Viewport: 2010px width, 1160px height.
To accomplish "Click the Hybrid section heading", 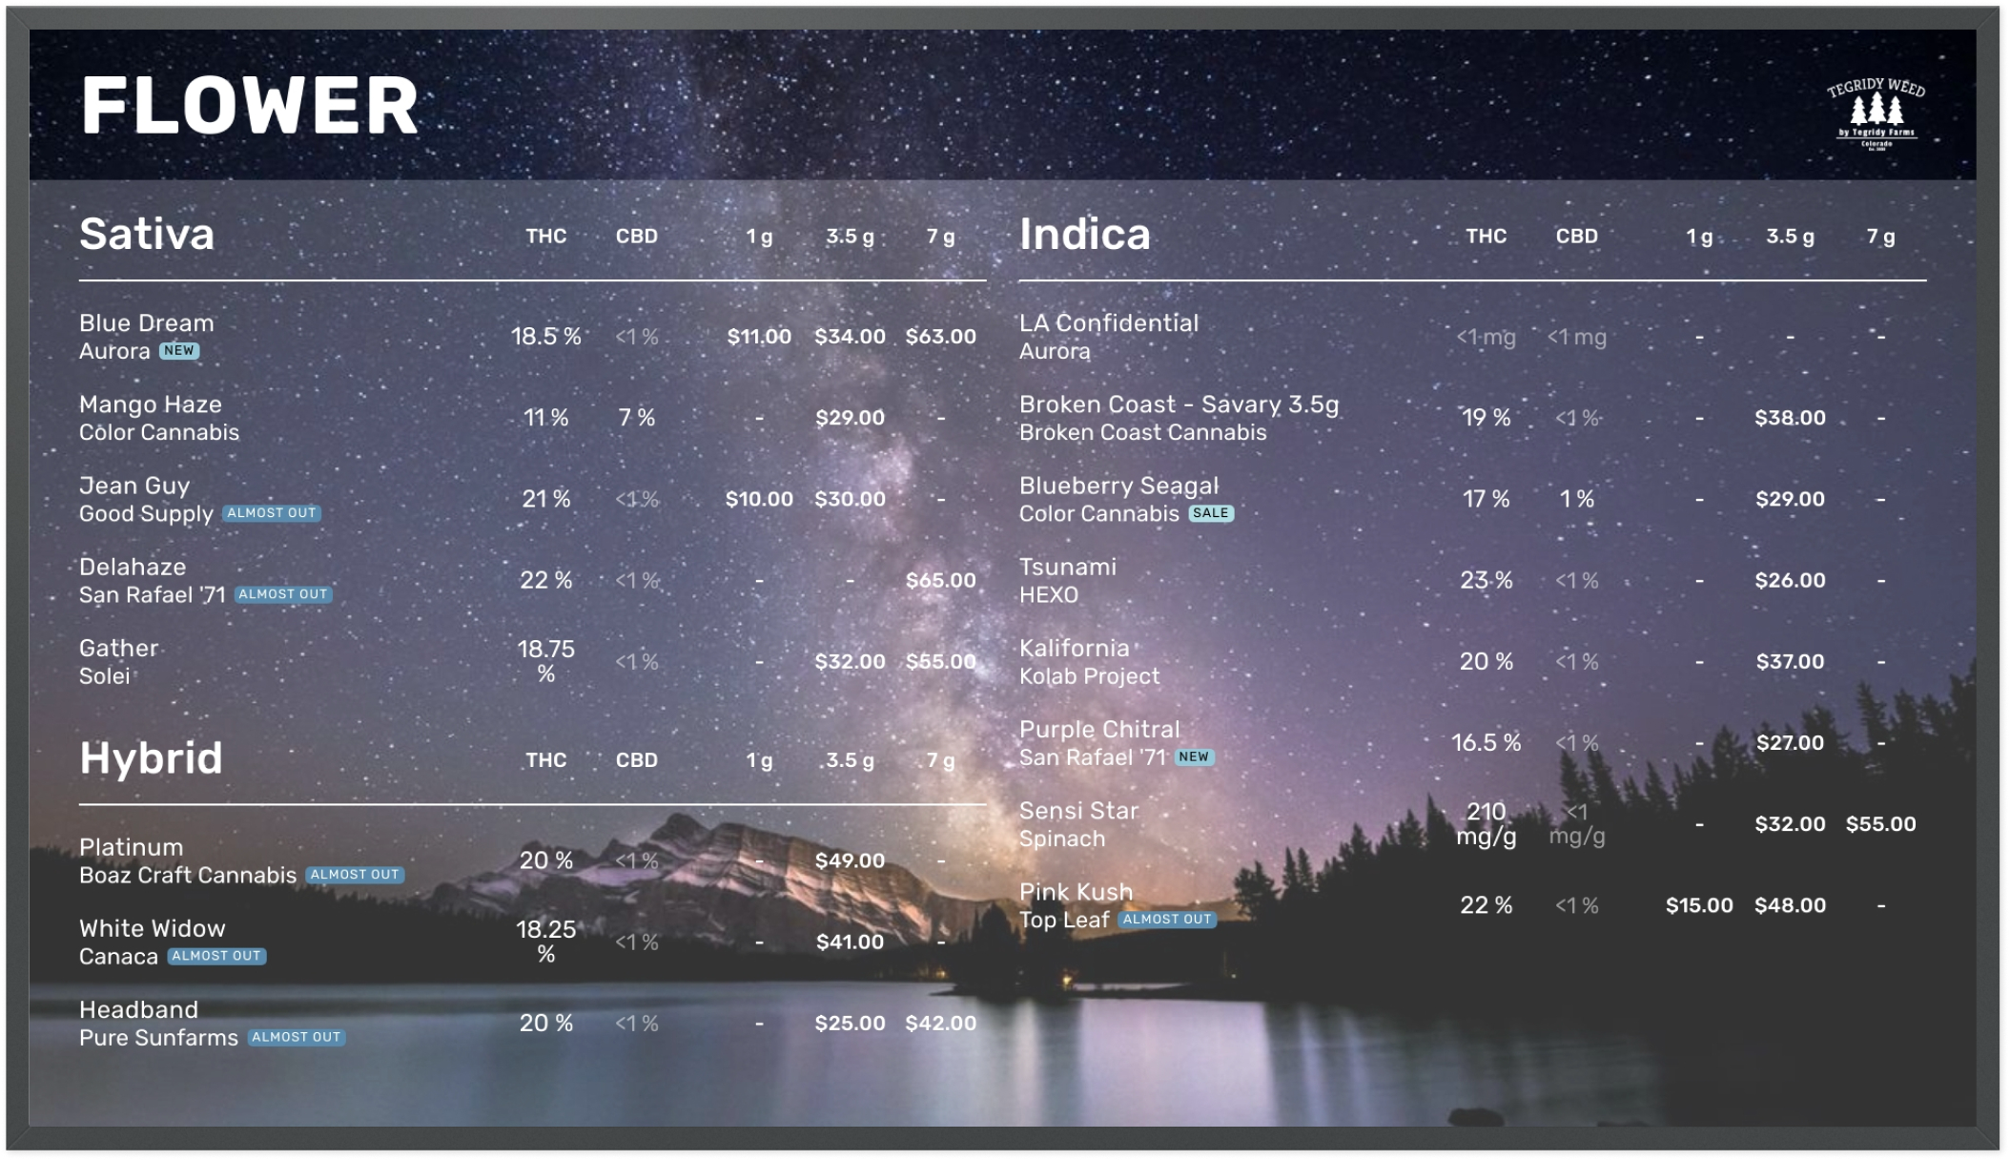I will 151,758.
